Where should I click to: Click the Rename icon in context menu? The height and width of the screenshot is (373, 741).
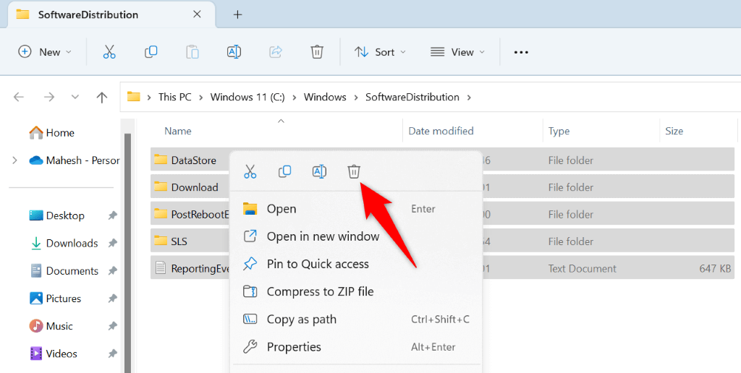pyautogui.click(x=319, y=171)
